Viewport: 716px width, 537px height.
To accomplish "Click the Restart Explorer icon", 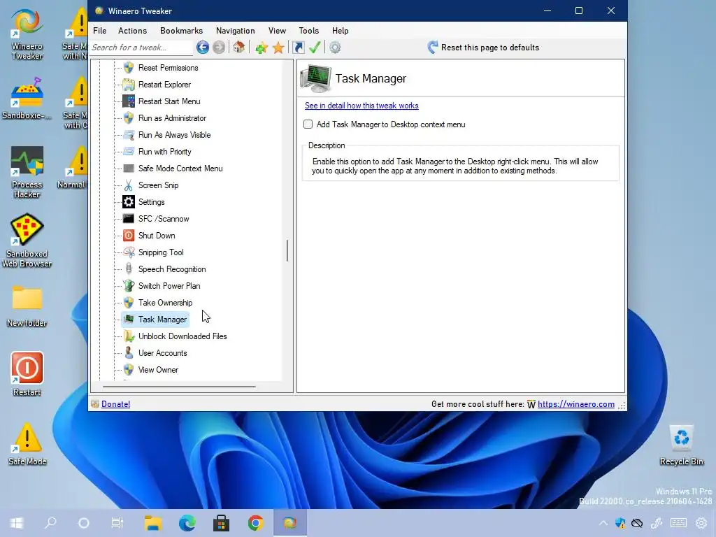I will pos(129,85).
